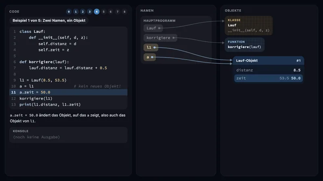Click the 'NAMEN' panel heading
The width and height of the screenshot is (323, 181).
pos(147,10)
